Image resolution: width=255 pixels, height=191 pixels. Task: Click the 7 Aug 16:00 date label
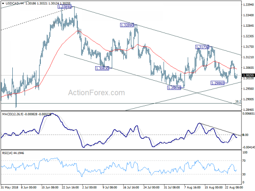(x=193, y=187)
